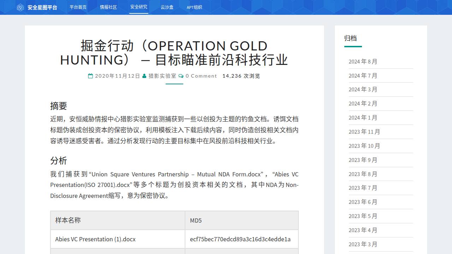Click the MD5 table header cell
The image size is (452, 254).
[x=242, y=220]
